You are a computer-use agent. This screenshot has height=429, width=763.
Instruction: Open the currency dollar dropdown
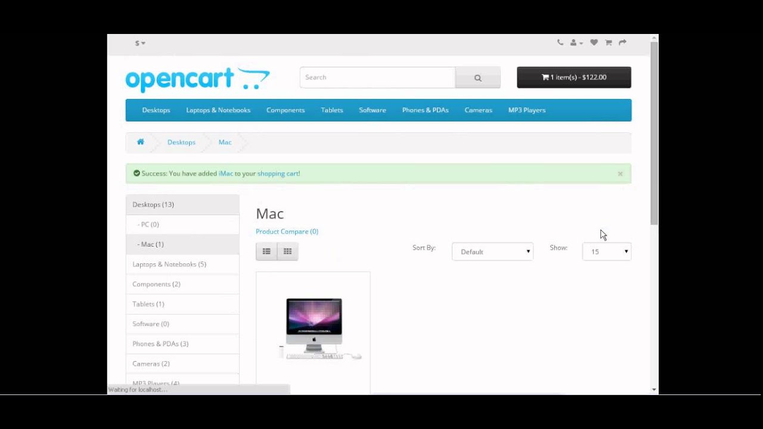[x=140, y=43]
